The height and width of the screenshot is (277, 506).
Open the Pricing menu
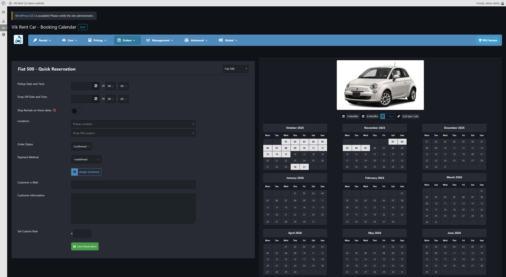97,40
